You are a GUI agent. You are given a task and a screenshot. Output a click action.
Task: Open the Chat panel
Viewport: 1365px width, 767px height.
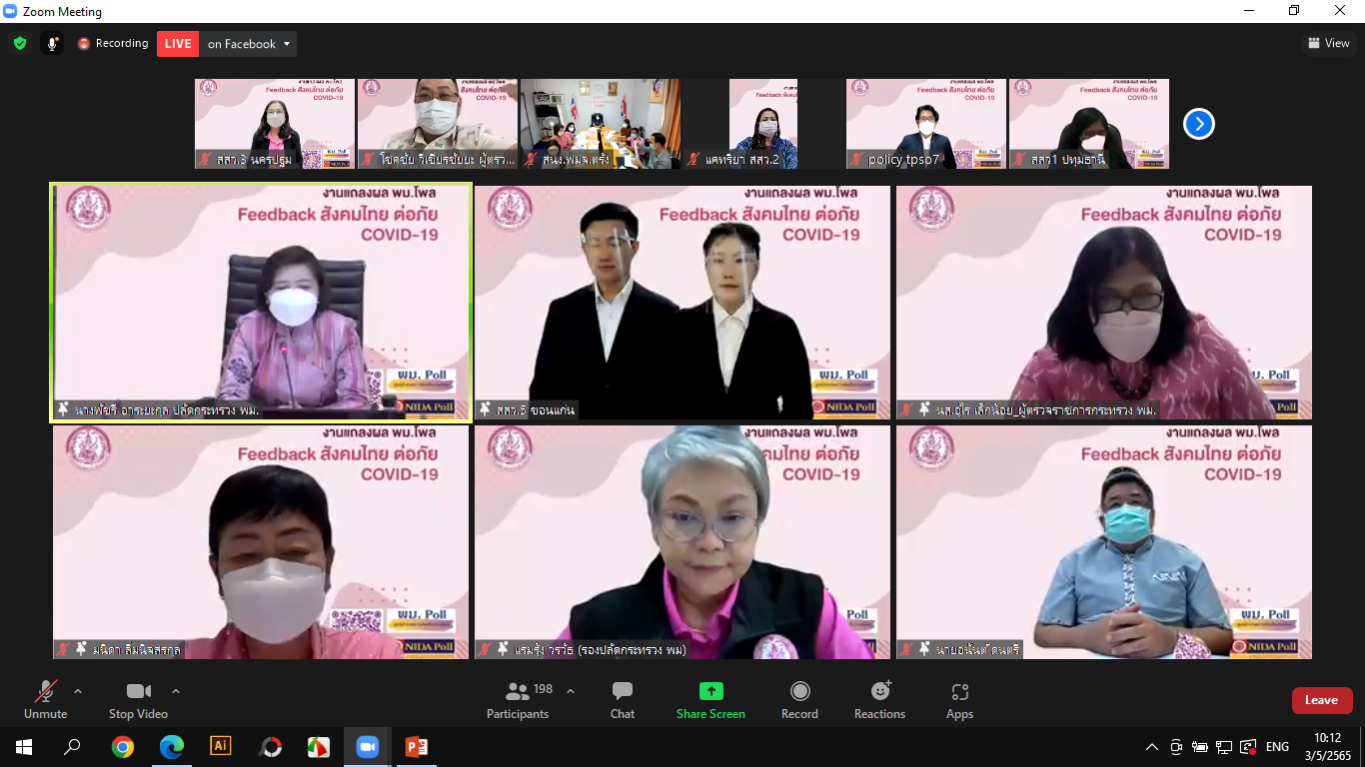point(623,699)
